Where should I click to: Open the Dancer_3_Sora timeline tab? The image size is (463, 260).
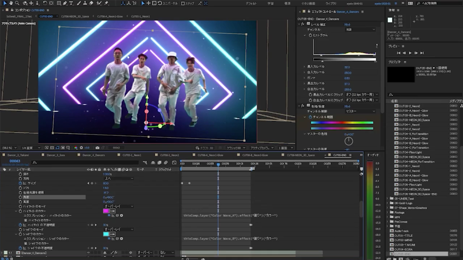pos(56,155)
